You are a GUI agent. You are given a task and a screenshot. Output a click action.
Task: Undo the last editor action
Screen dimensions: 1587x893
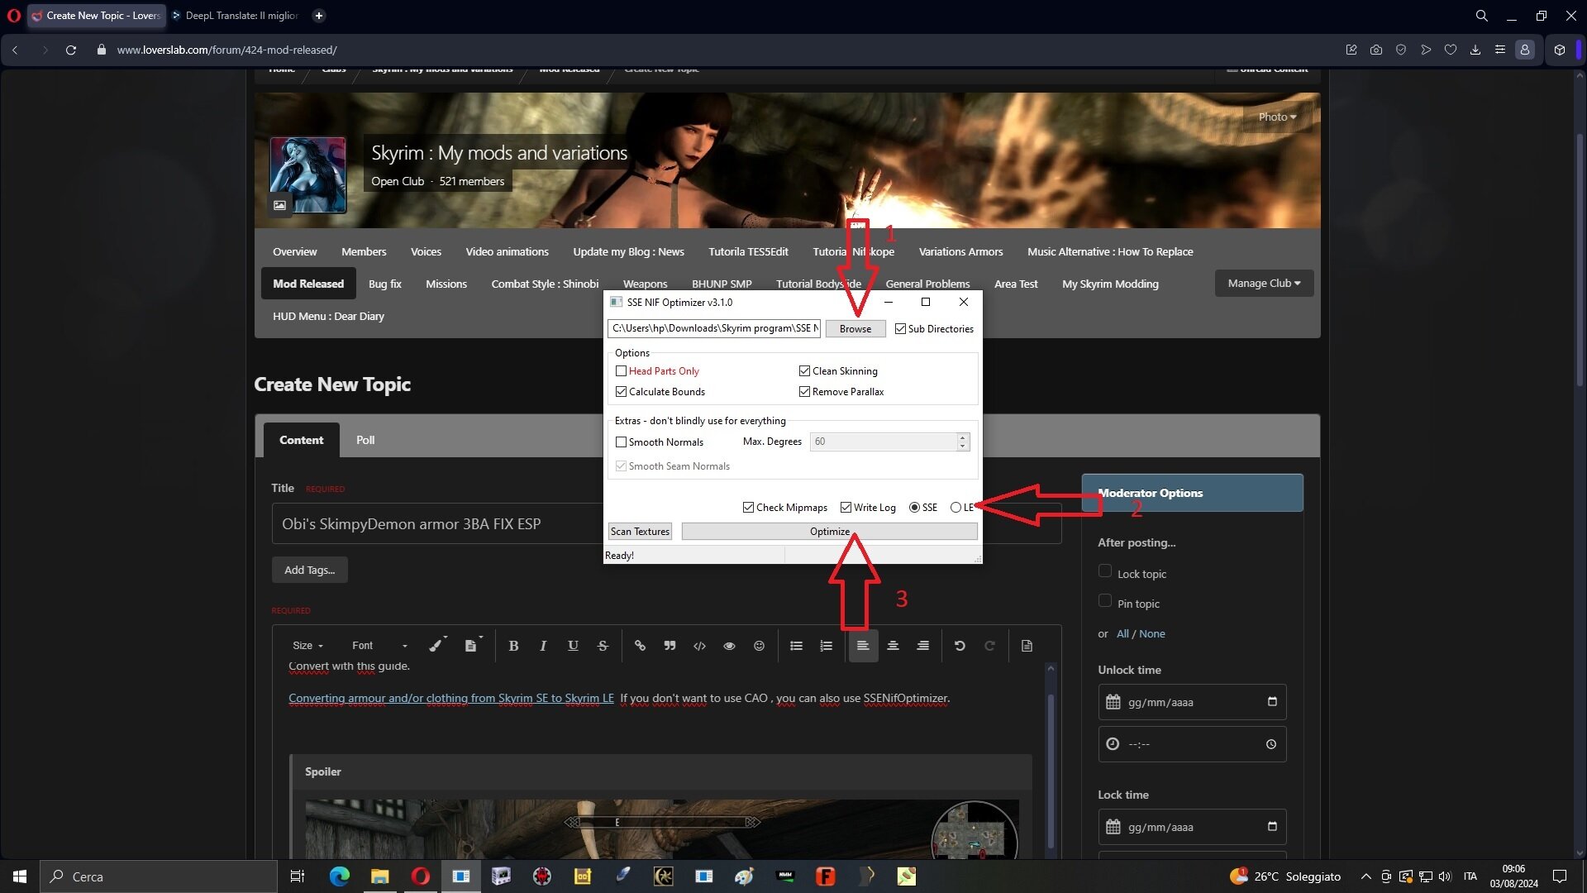960,646
